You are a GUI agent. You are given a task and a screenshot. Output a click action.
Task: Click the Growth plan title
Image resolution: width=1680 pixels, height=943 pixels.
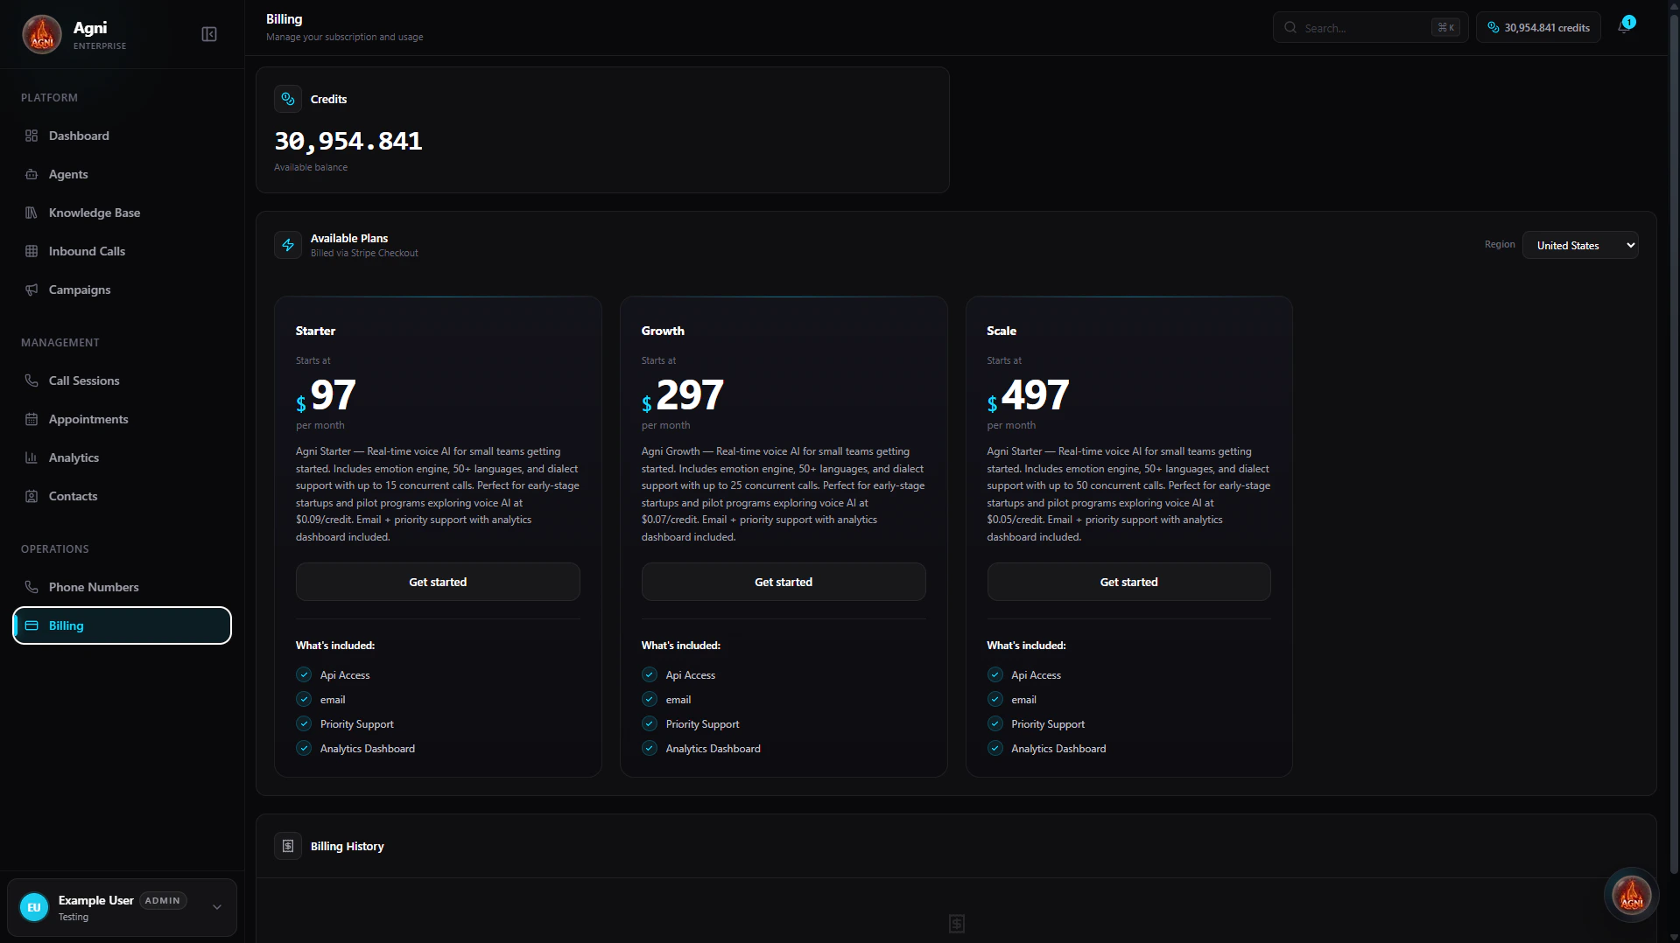[x=663, y=331]
